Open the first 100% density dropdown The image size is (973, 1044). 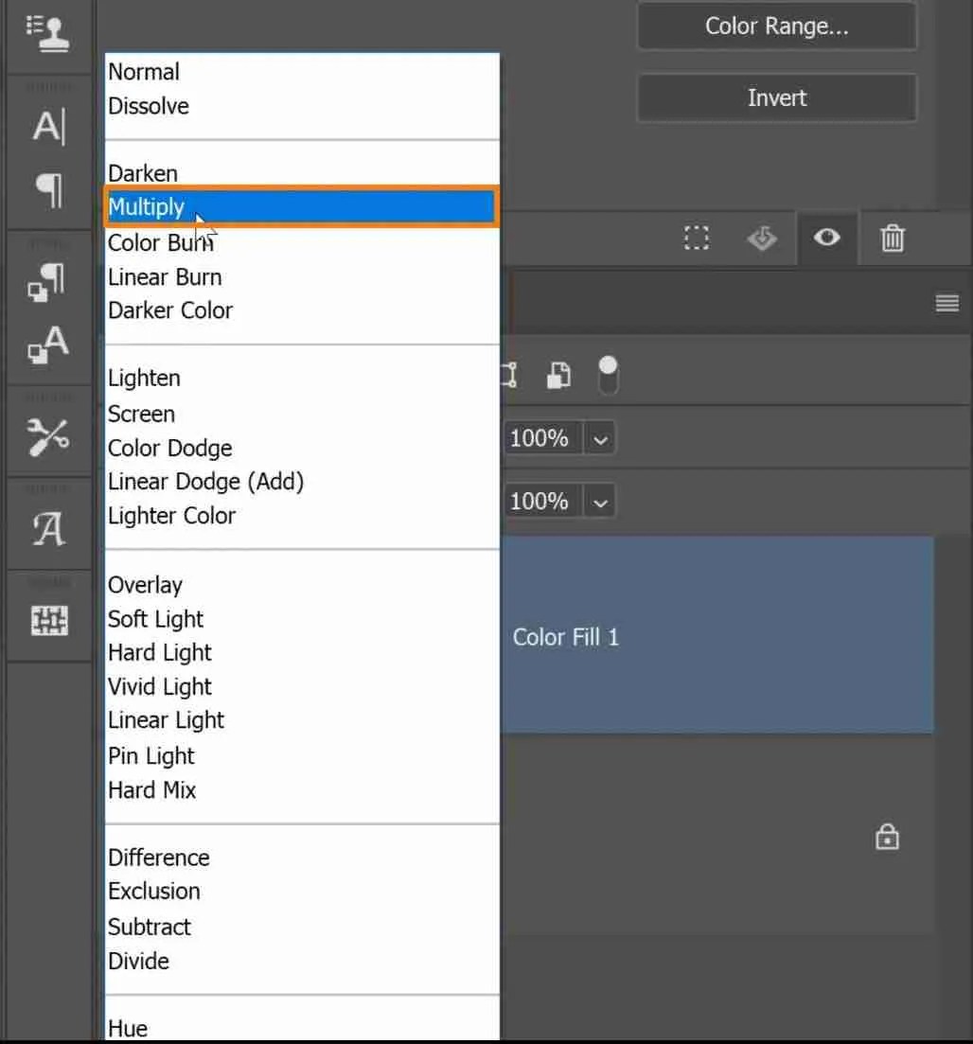(x=599, y=437)
